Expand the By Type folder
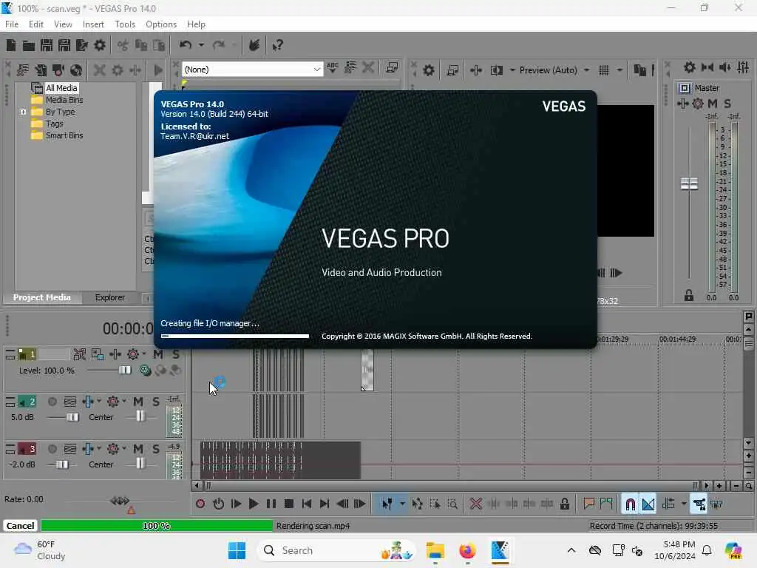 coord(23,112)
